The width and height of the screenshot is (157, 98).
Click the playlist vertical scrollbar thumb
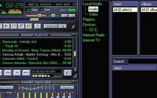(x=75, y=54)
